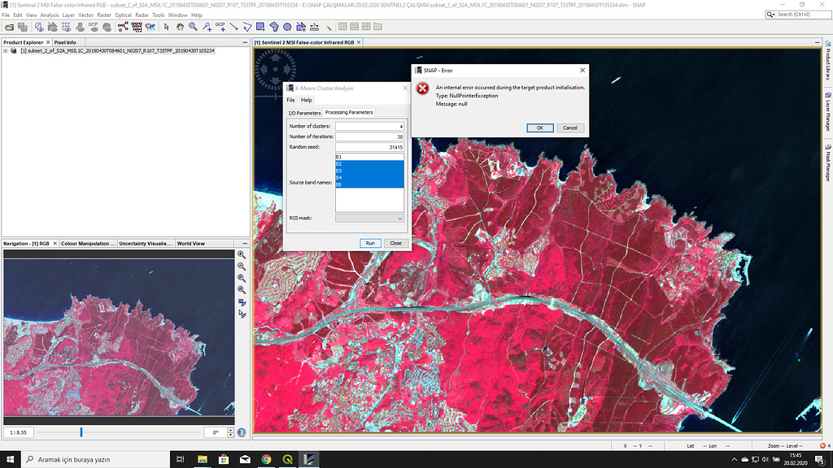Switch to I/O Parameters tab
The width and height of the screenshot is (833, 468).
tap(304, 113)
